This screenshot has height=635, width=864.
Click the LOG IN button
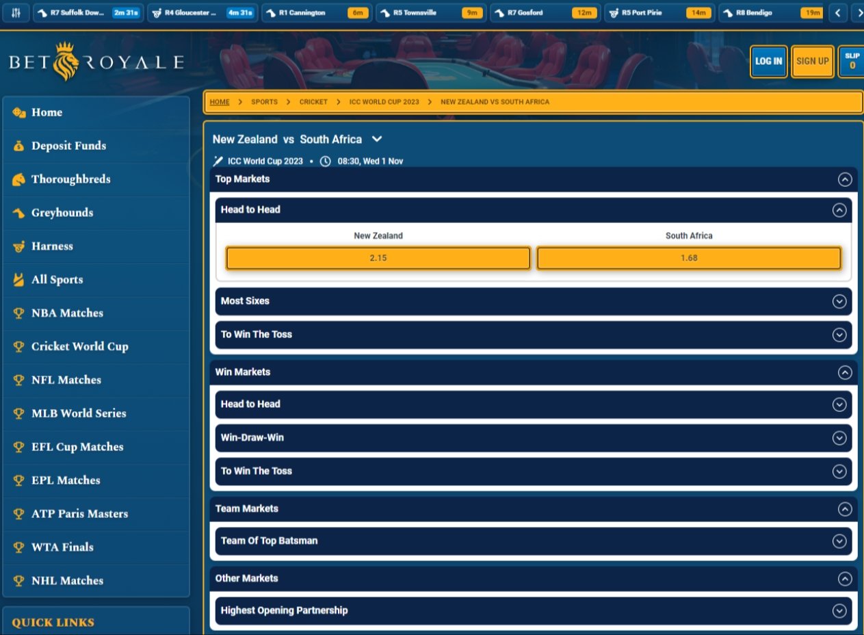click(x=769, y=62)
